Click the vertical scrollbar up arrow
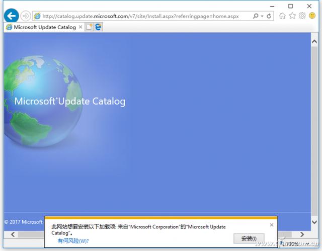Viewport: 322px width, 251px height. click(314, 42)
